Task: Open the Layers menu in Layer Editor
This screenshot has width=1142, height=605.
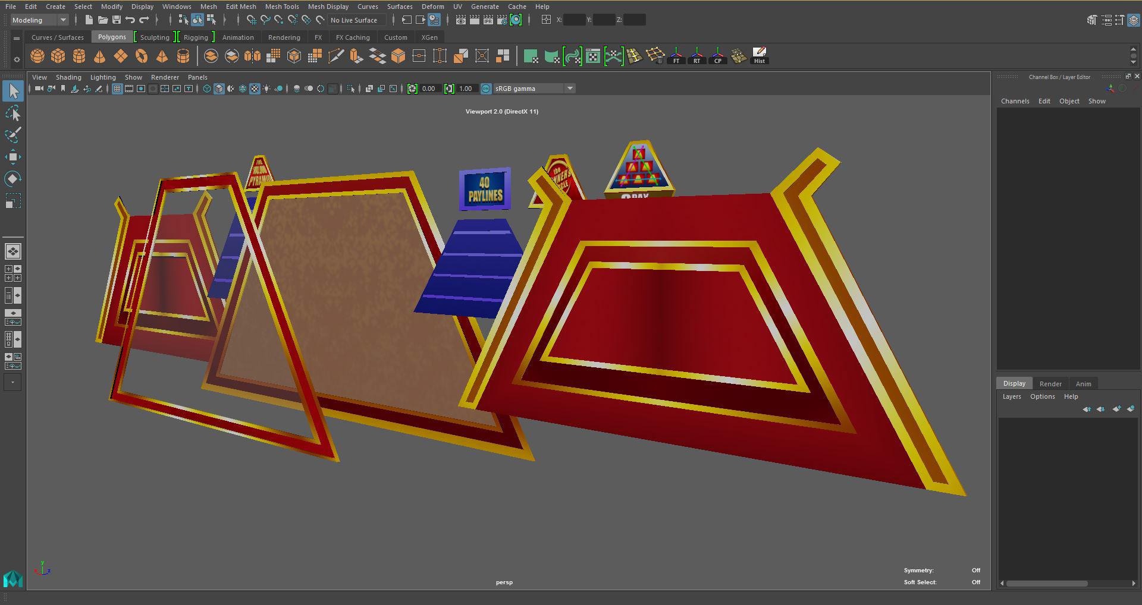Action: click(x=1011, y=396)
